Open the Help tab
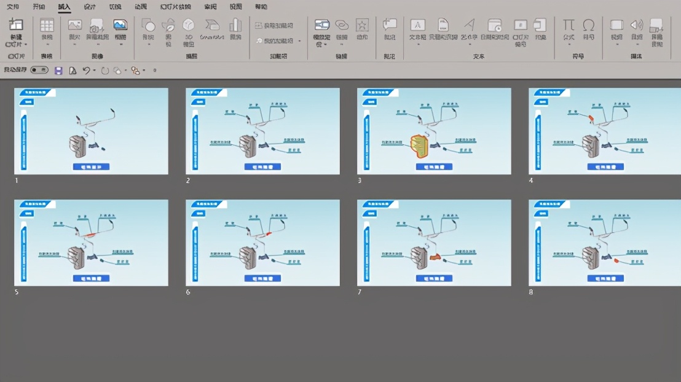 coord(261,7)
